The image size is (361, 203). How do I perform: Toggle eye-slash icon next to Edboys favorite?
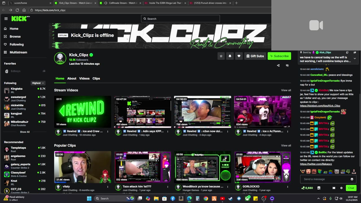pos(44,71)
